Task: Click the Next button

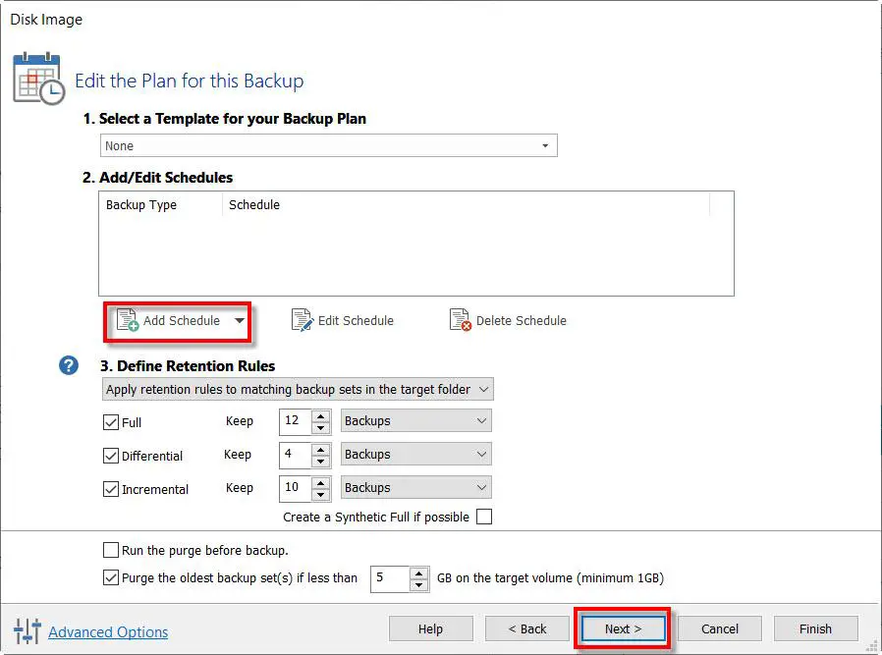Action: point(623,628)
